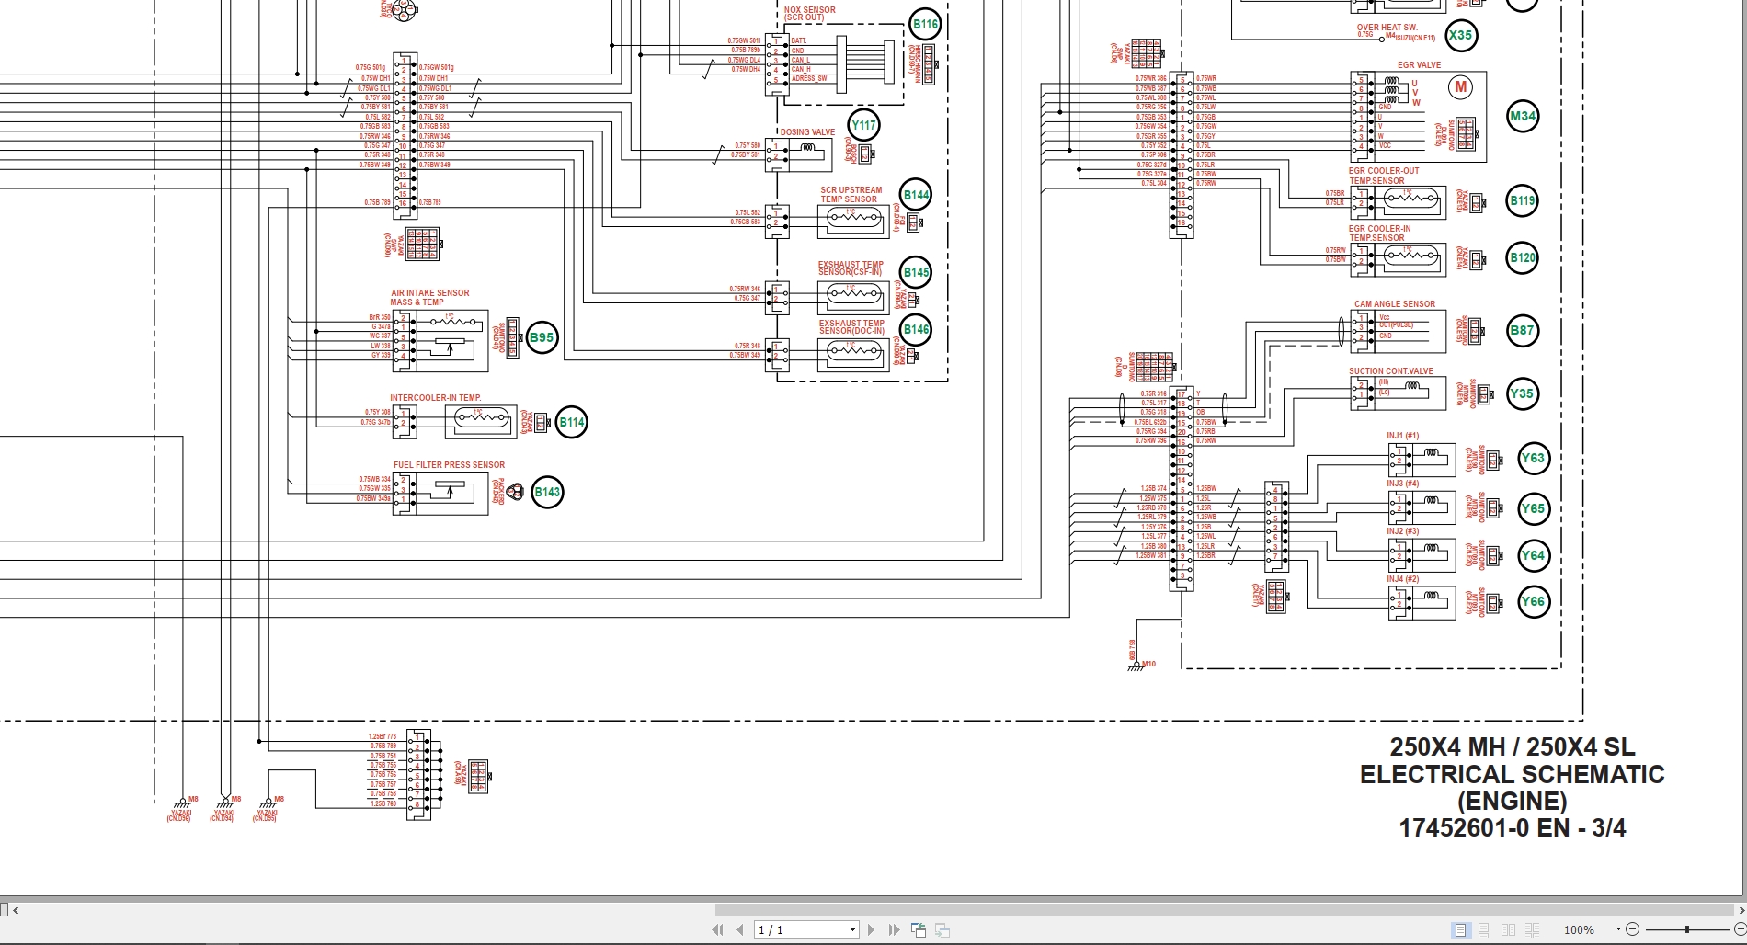This screenshot has width=1747, height=945.
Task: Enable single page view mode
Action: 1461,929
